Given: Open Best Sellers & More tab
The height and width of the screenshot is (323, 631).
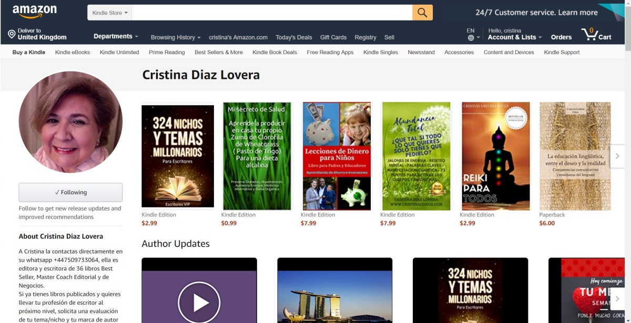Looking at the screenshot, I should click(x=219, y=52).
